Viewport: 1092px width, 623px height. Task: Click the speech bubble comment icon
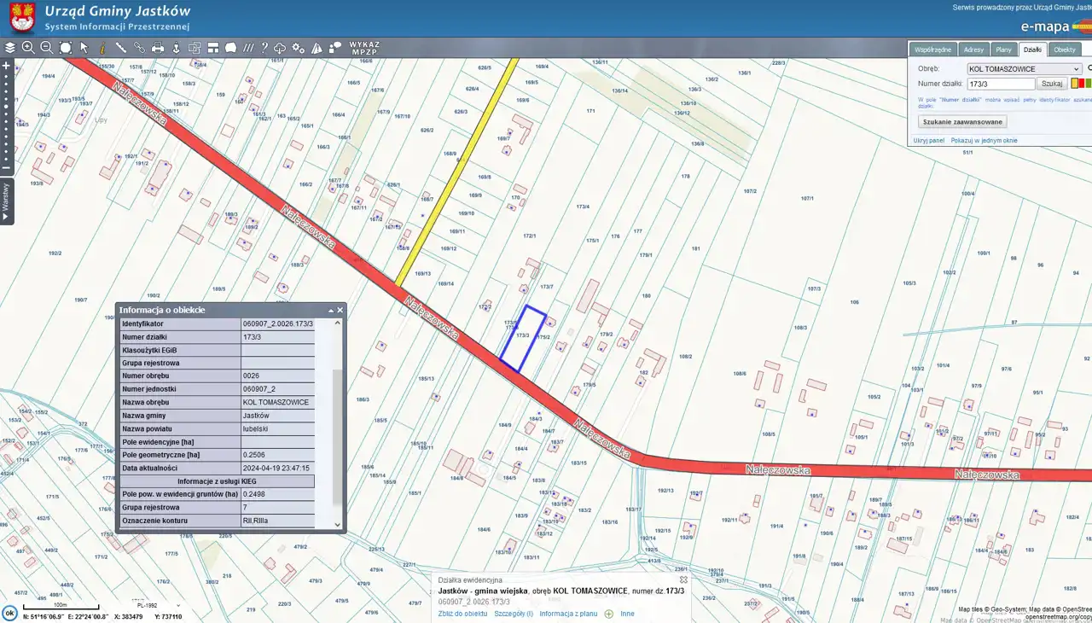pyautogui.click(x=335, y=48)
